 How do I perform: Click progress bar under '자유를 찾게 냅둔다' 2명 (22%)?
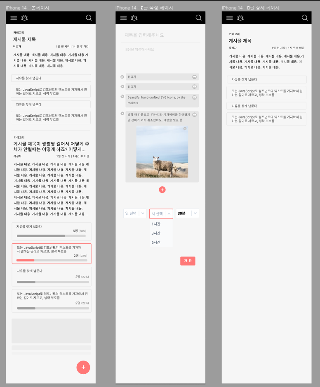tap(53, 282)
